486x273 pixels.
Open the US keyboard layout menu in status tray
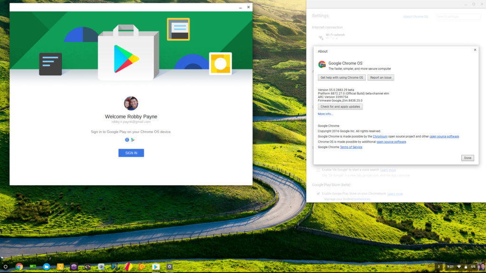point(472,266)
